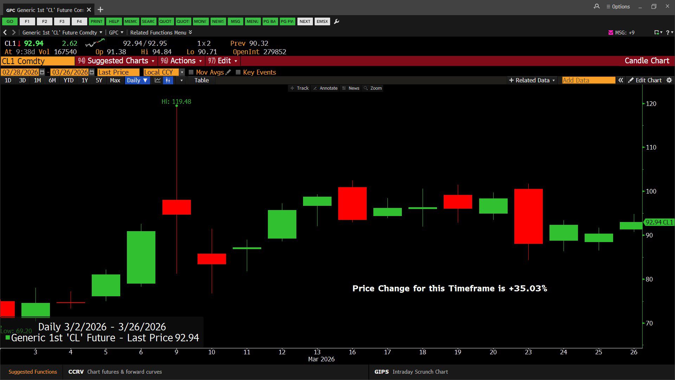Image resolution: width=675 pixels, height=380 pixels.
Task: Expand the Local CCY currency dropdown
Action: [182, 72]
